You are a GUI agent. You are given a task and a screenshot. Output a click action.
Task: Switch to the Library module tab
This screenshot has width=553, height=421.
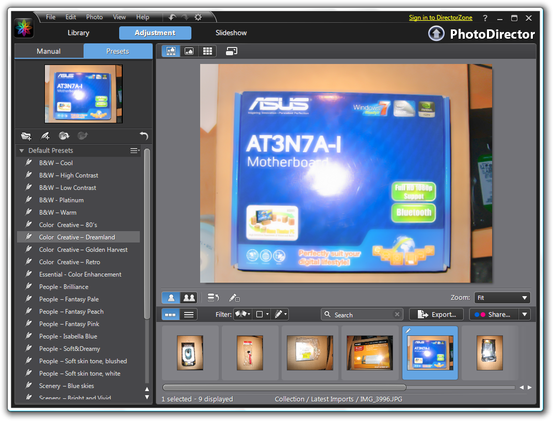point(78,33)
